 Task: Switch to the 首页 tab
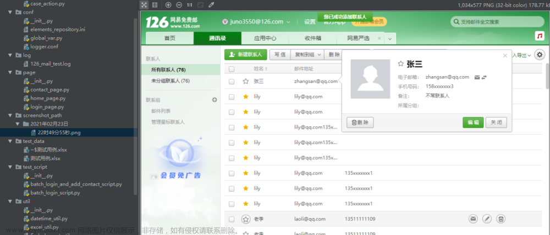170,38
